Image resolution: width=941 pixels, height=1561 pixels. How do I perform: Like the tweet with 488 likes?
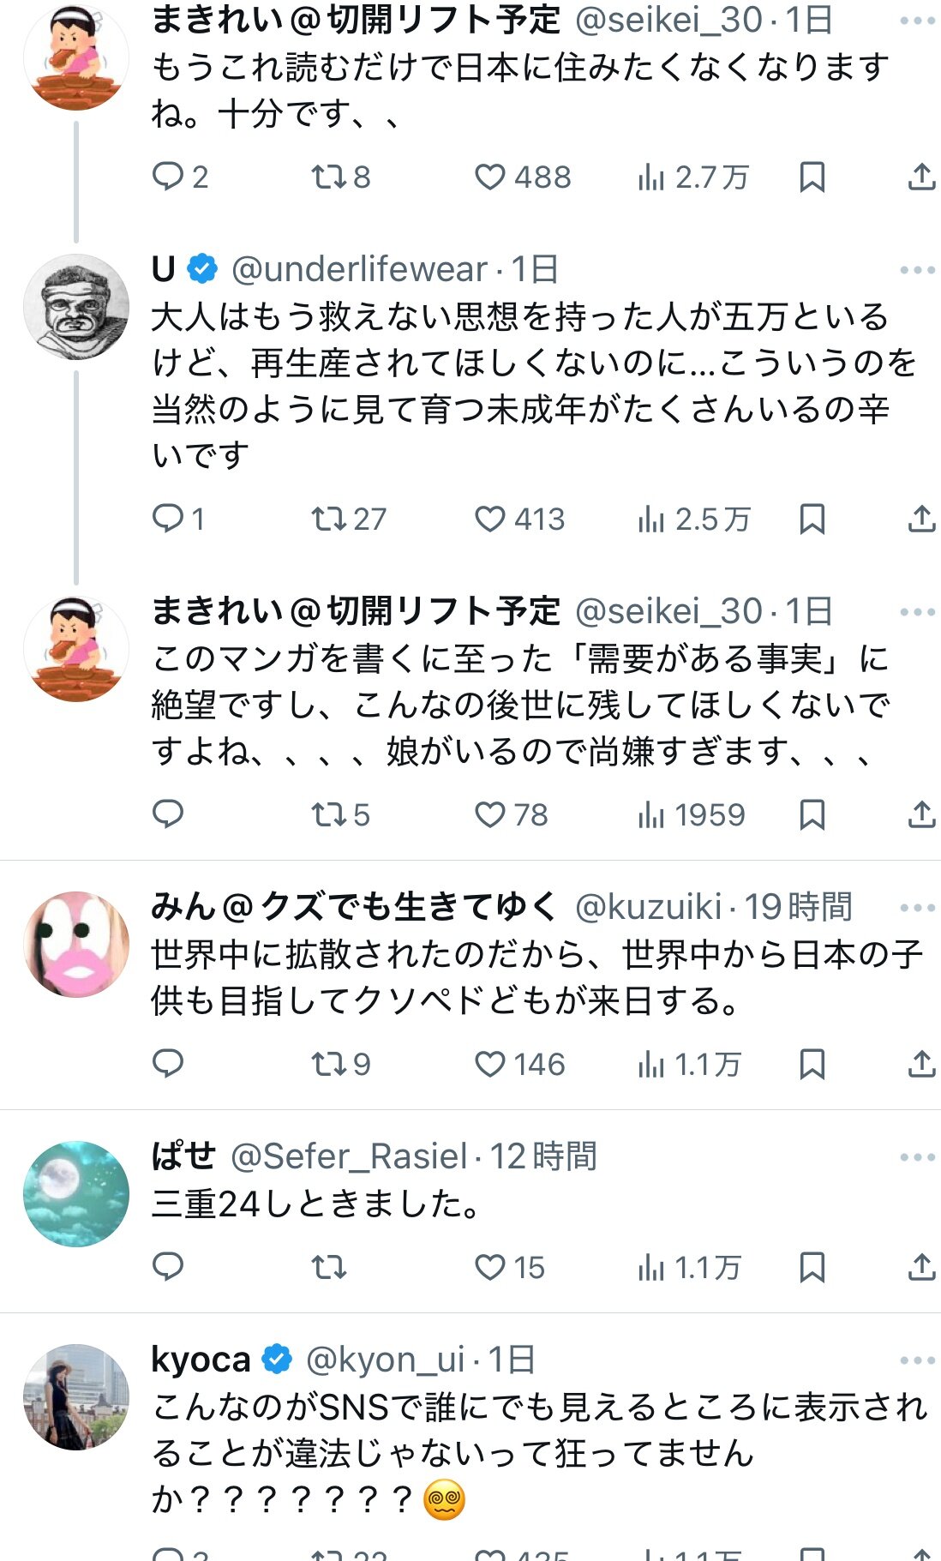(x=522, y=177)
